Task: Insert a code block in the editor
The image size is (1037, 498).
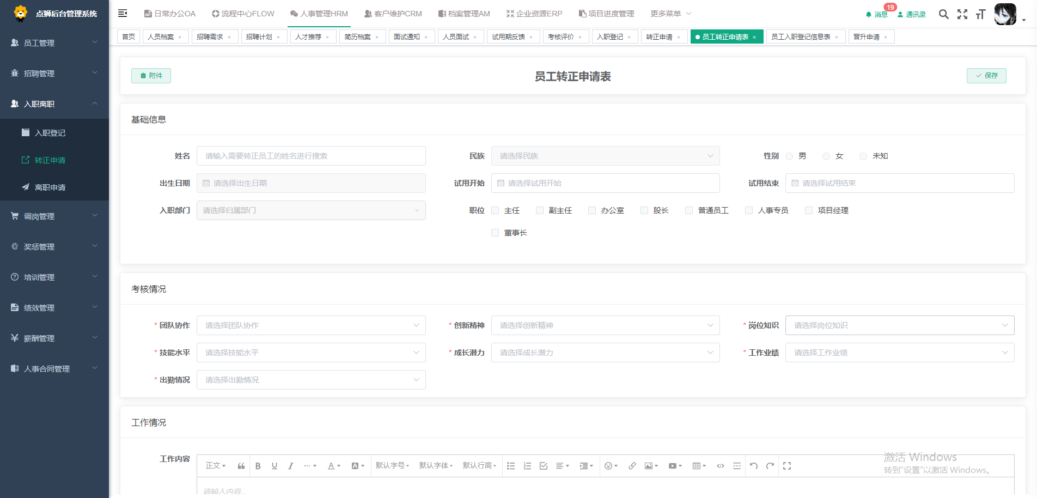Action: click(x=721, y=466)
